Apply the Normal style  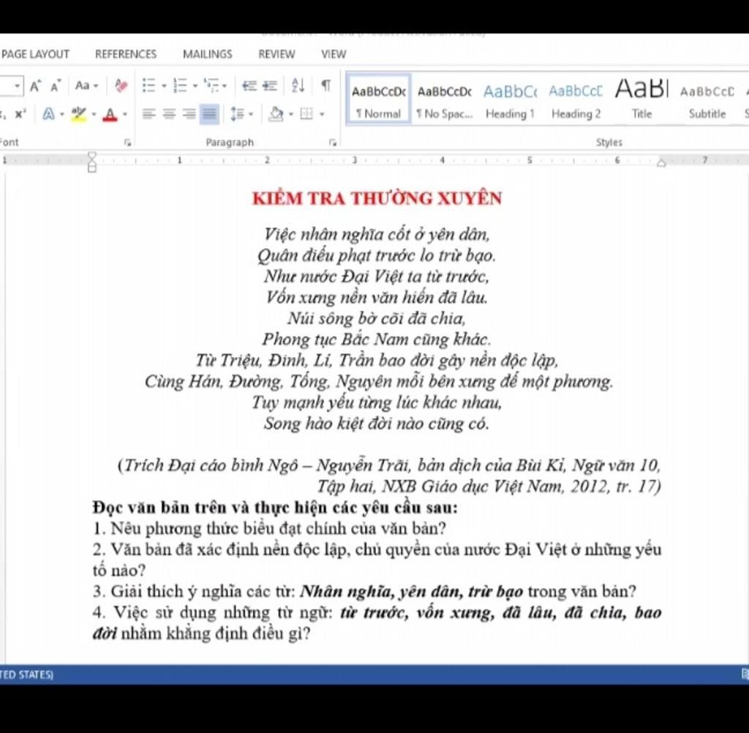[x=378, y=99]
